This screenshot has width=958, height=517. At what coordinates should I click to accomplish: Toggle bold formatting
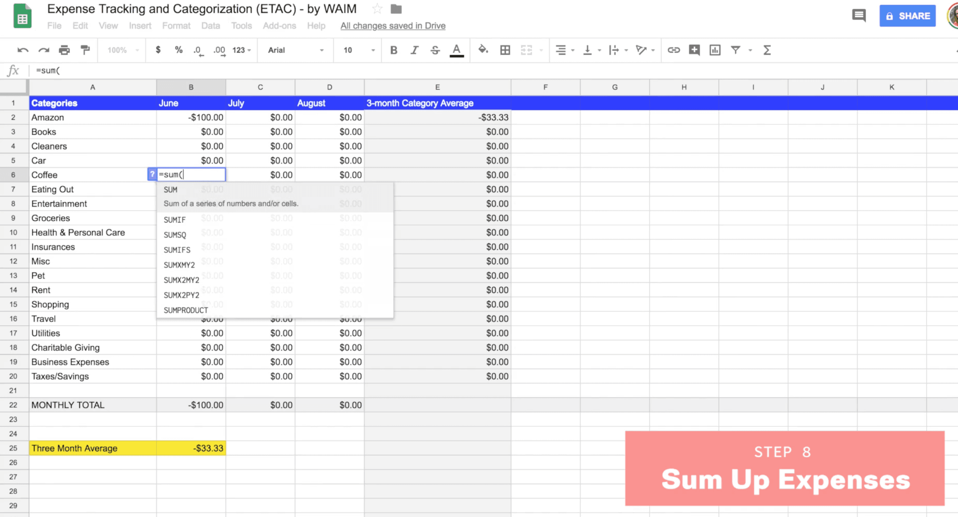point(394,50)
